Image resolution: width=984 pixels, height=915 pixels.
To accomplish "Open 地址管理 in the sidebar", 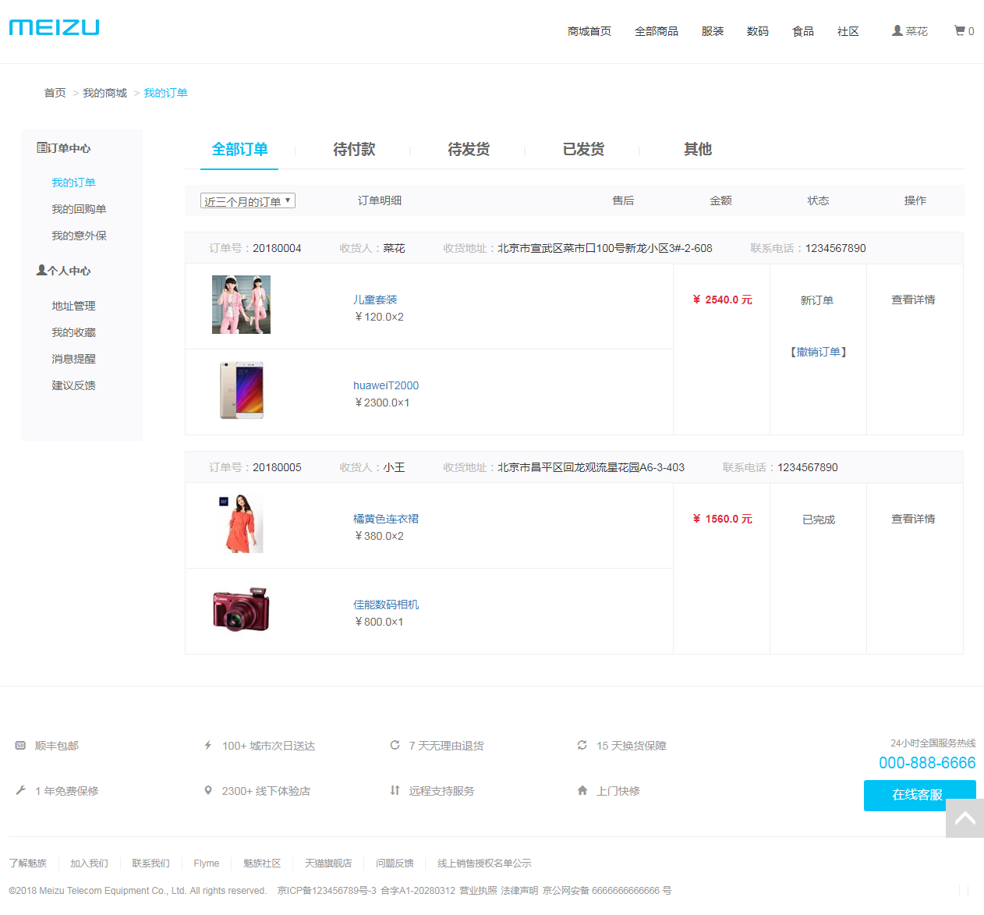I will point(73,306).
